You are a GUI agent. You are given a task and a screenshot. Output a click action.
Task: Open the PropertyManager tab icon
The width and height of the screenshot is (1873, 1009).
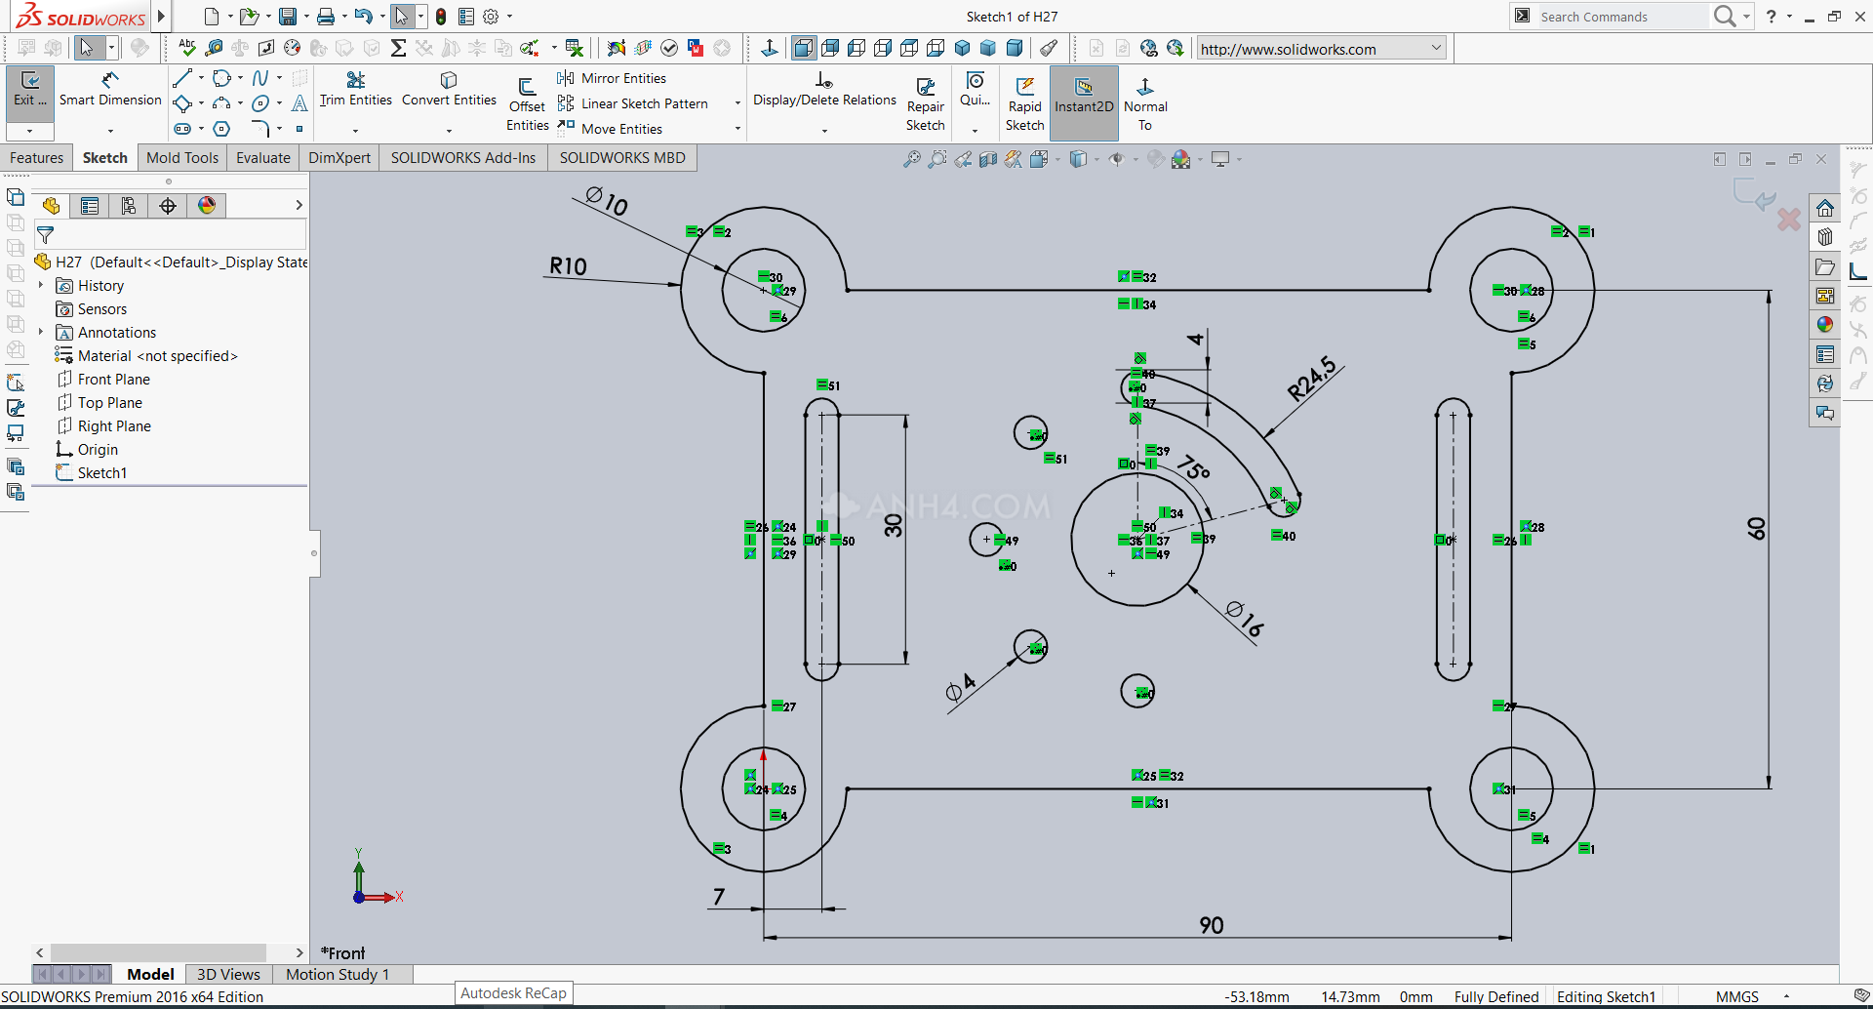click(90, 206)
